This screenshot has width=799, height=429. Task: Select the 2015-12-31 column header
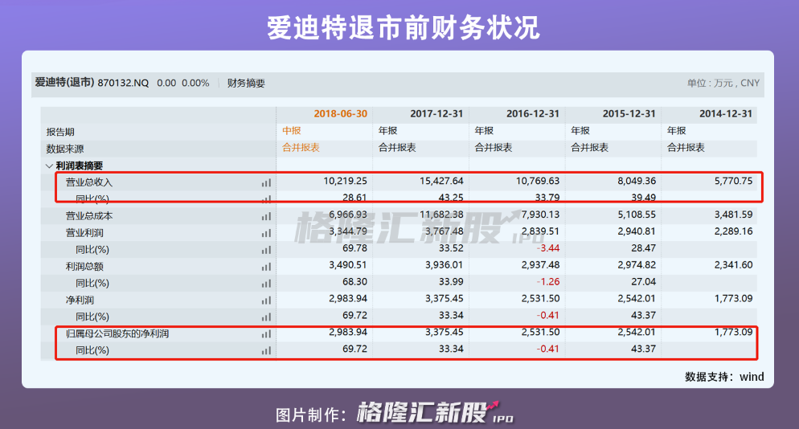pos(629,113)
